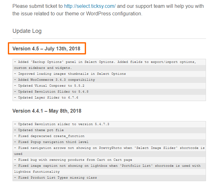Click the WooCommerce 3.4.3 compatibility line
216x188 pixels.
[109, 80]
